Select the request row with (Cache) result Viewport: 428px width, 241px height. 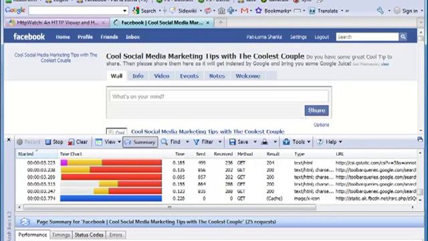coord(216,198)
